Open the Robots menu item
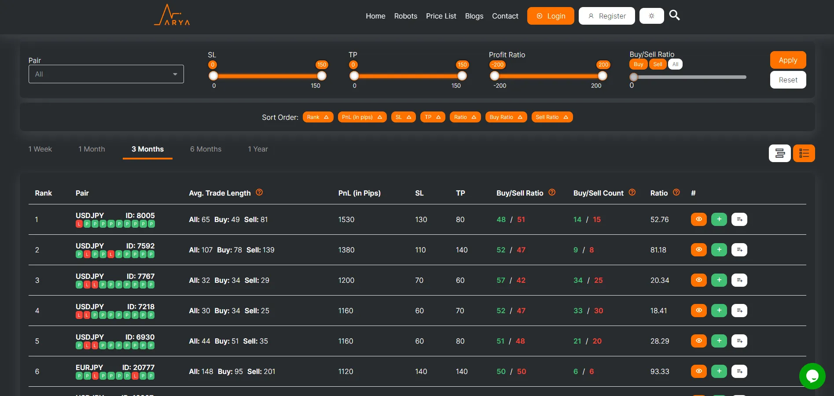834x396 pixels. pos(405,16)
